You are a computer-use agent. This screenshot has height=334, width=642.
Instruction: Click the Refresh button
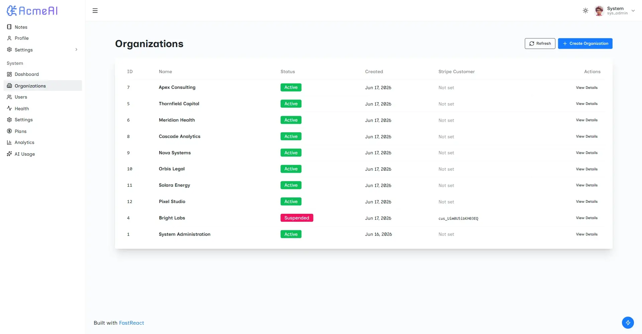[x=540, y=43]
